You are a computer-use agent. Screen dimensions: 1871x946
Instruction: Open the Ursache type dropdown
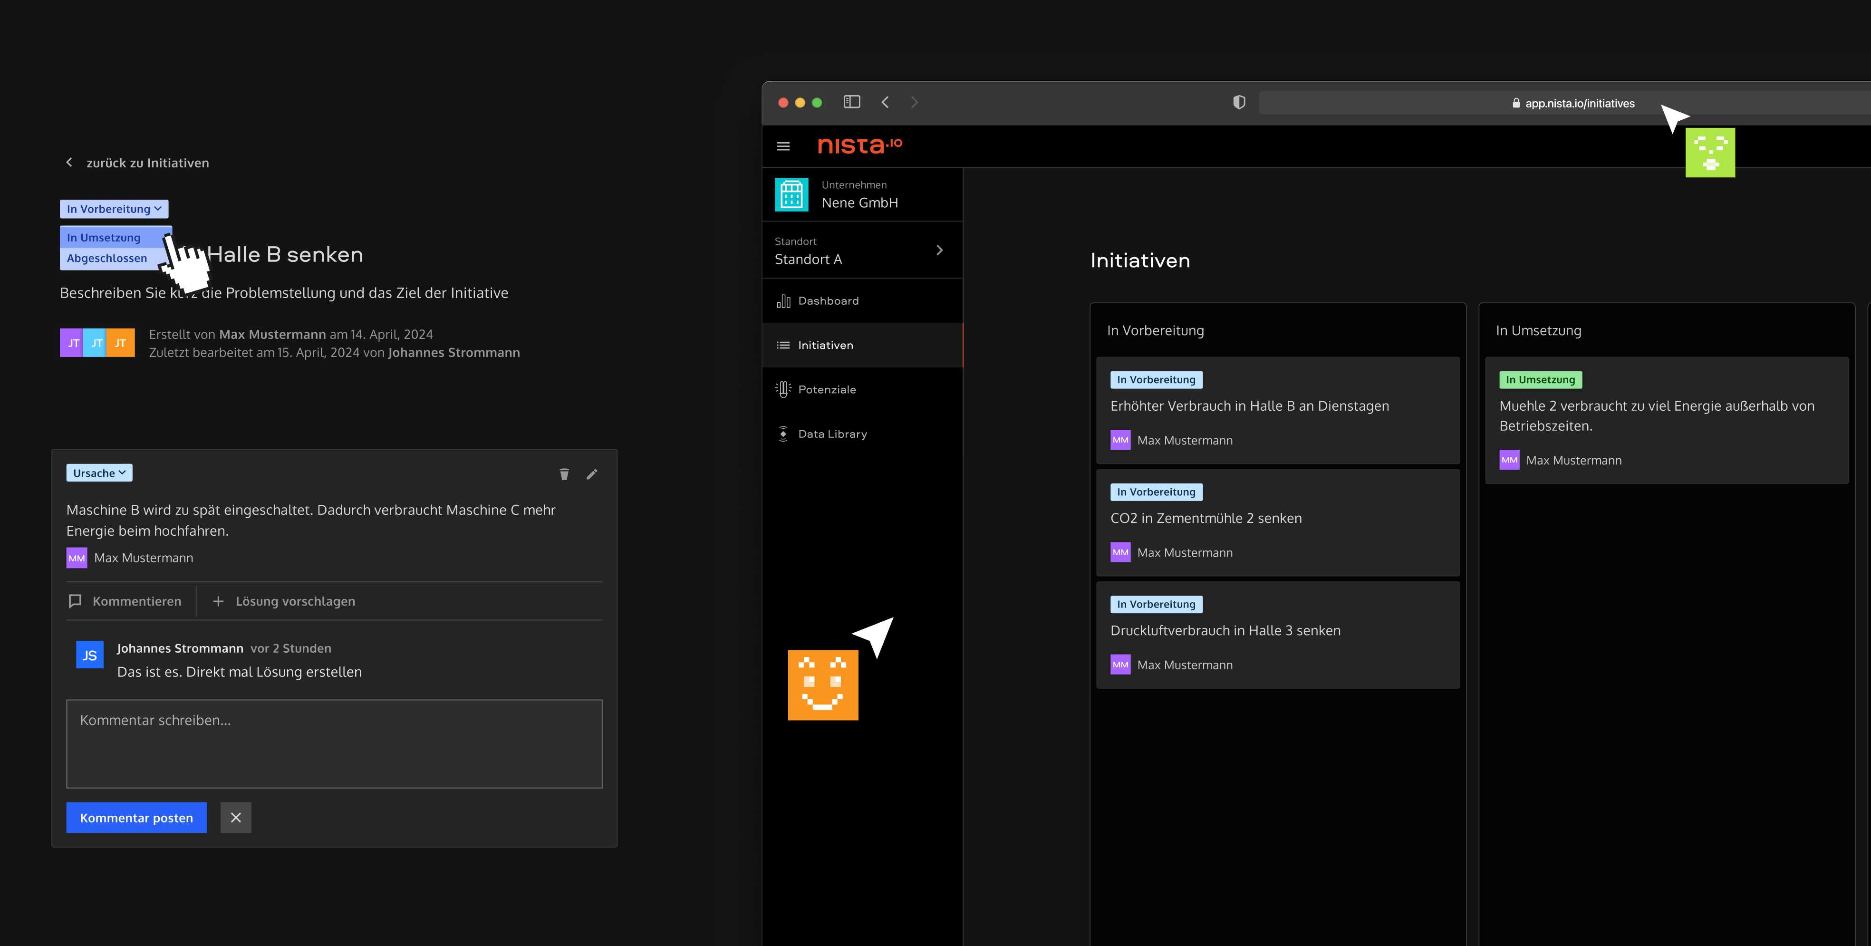[x=99, y=473]
